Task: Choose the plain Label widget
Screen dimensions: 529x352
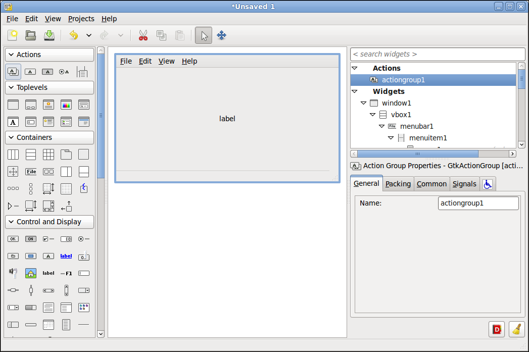Action: pos(48,273)
